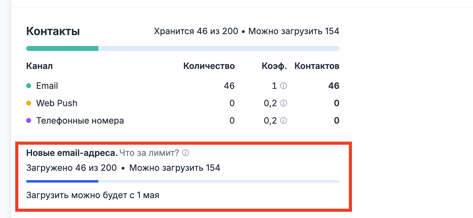Viewport: 473px width, 218px height.
Task: Click the info icon next to Email coefficient
Action: click(284, 86)
